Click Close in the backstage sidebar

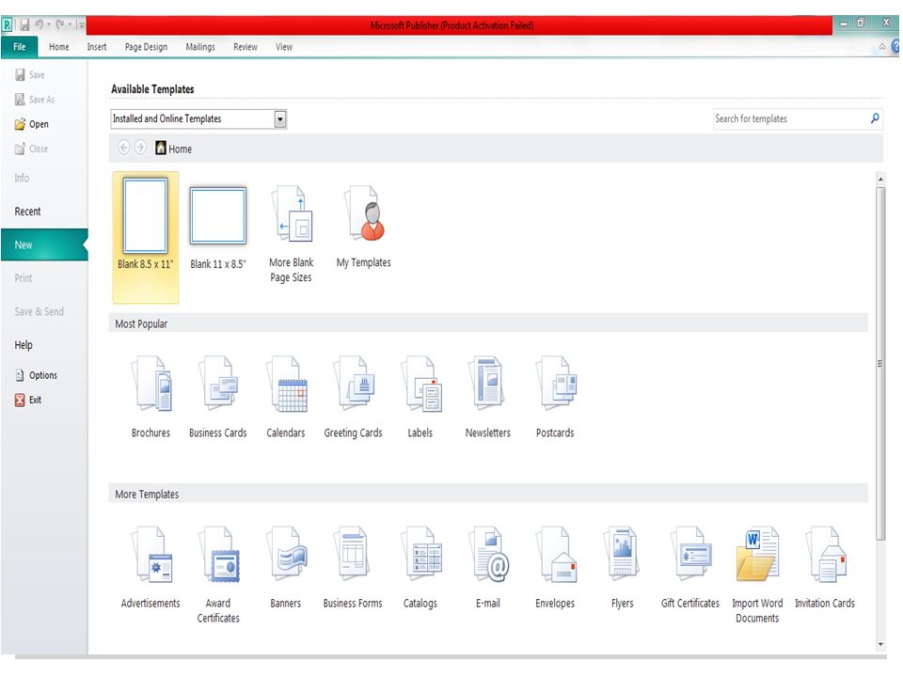pos(32,149)
